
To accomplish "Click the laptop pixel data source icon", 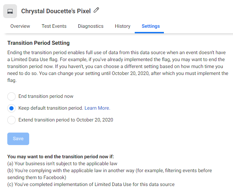I will point(10,11).
